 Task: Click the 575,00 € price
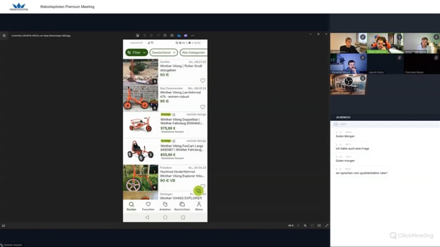click(168, 128)
